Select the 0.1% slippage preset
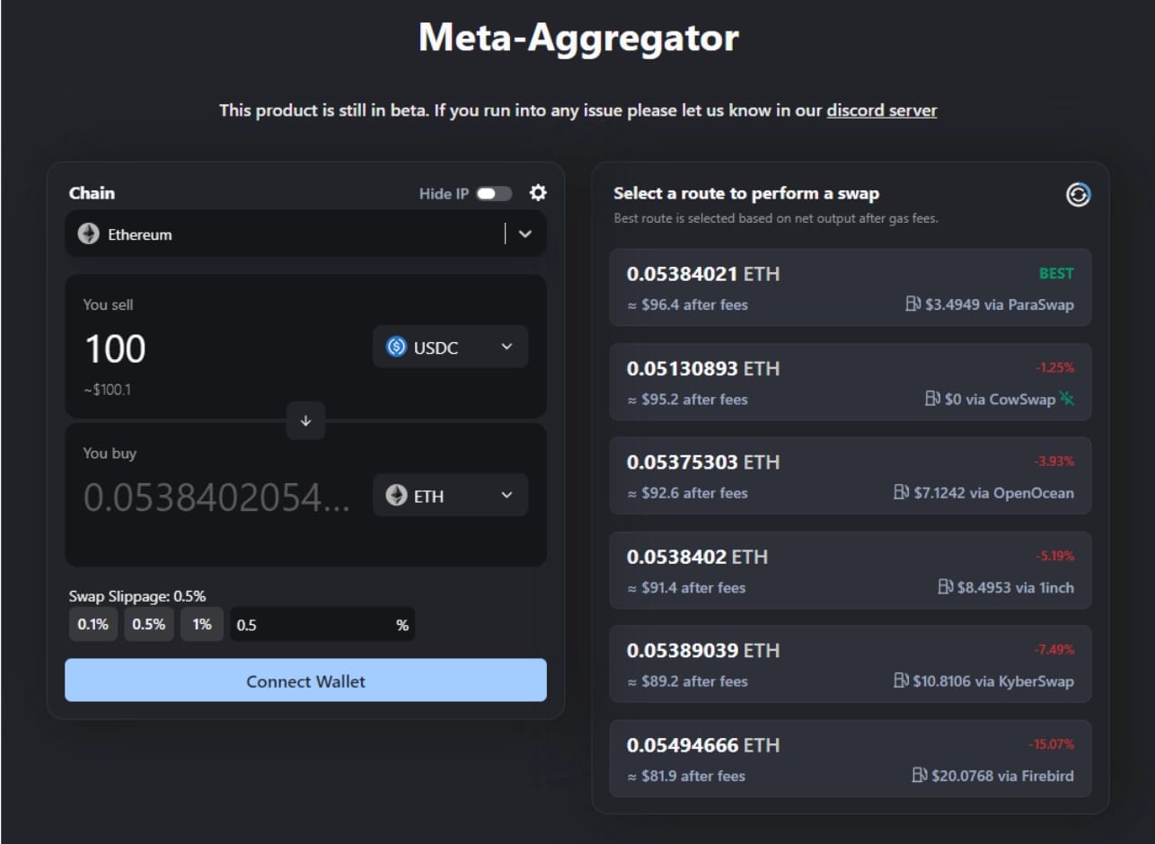 pyautogui.click(x=93, y=624)
